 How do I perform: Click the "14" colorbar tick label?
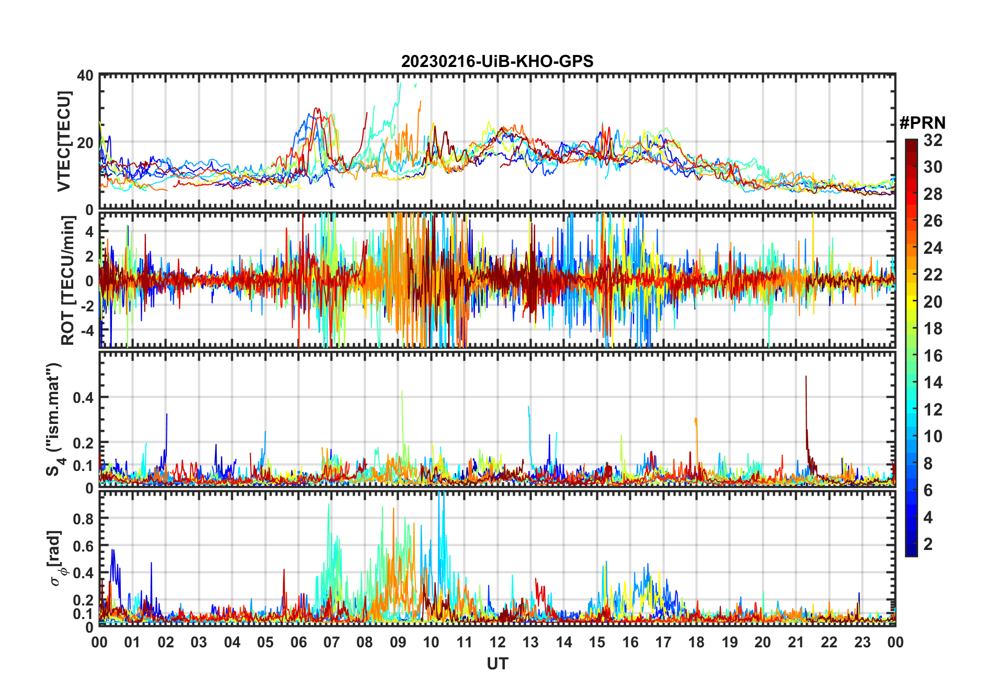[933, 383]
